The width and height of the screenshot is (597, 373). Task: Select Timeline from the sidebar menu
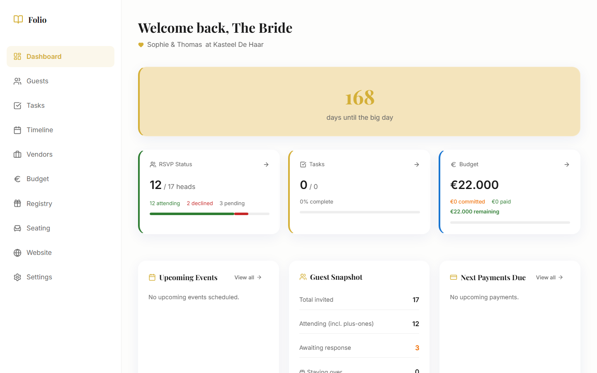tap(39, 130)
